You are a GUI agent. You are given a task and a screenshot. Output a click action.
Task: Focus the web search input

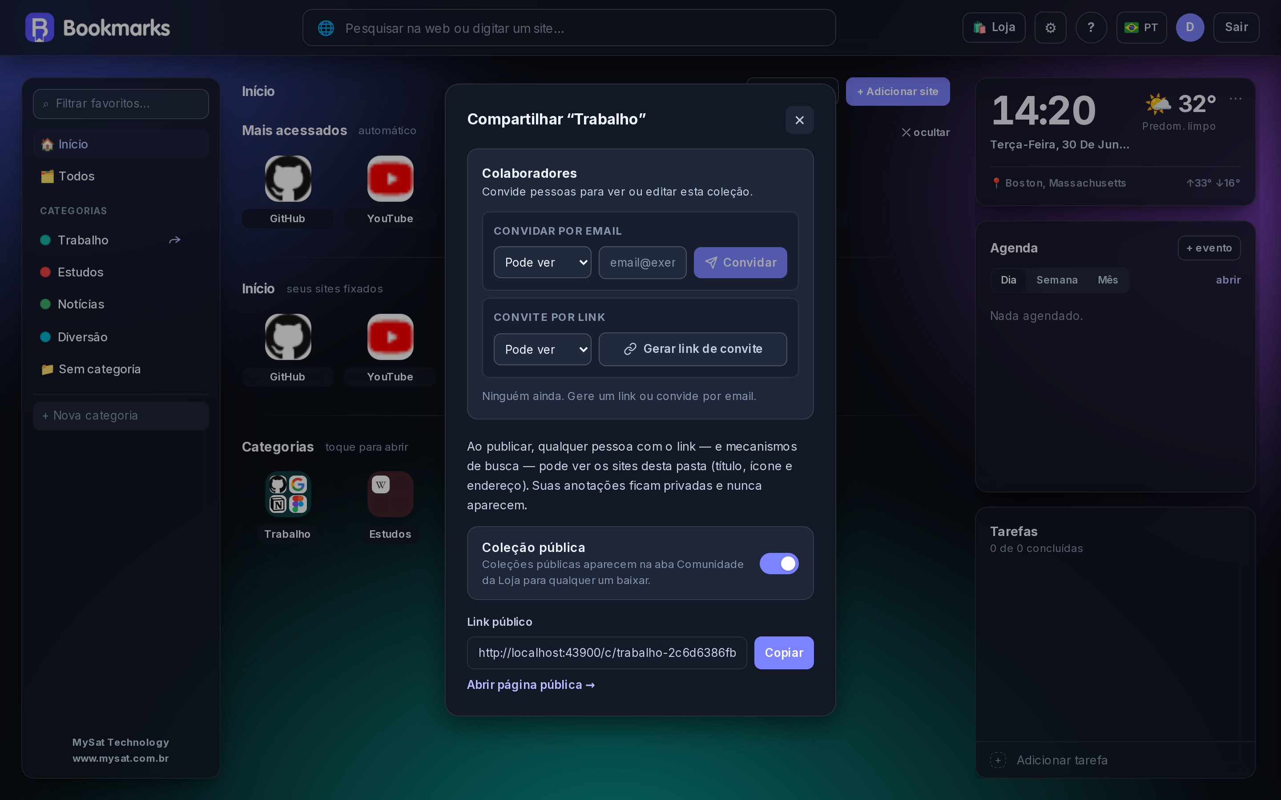(569, 28)
